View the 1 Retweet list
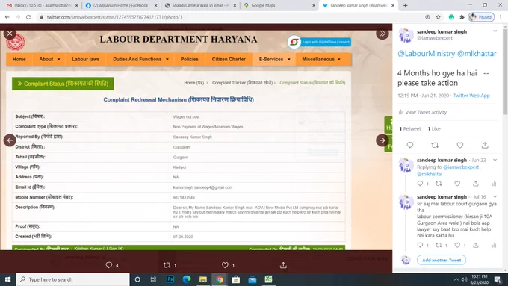 coord(410,128)
